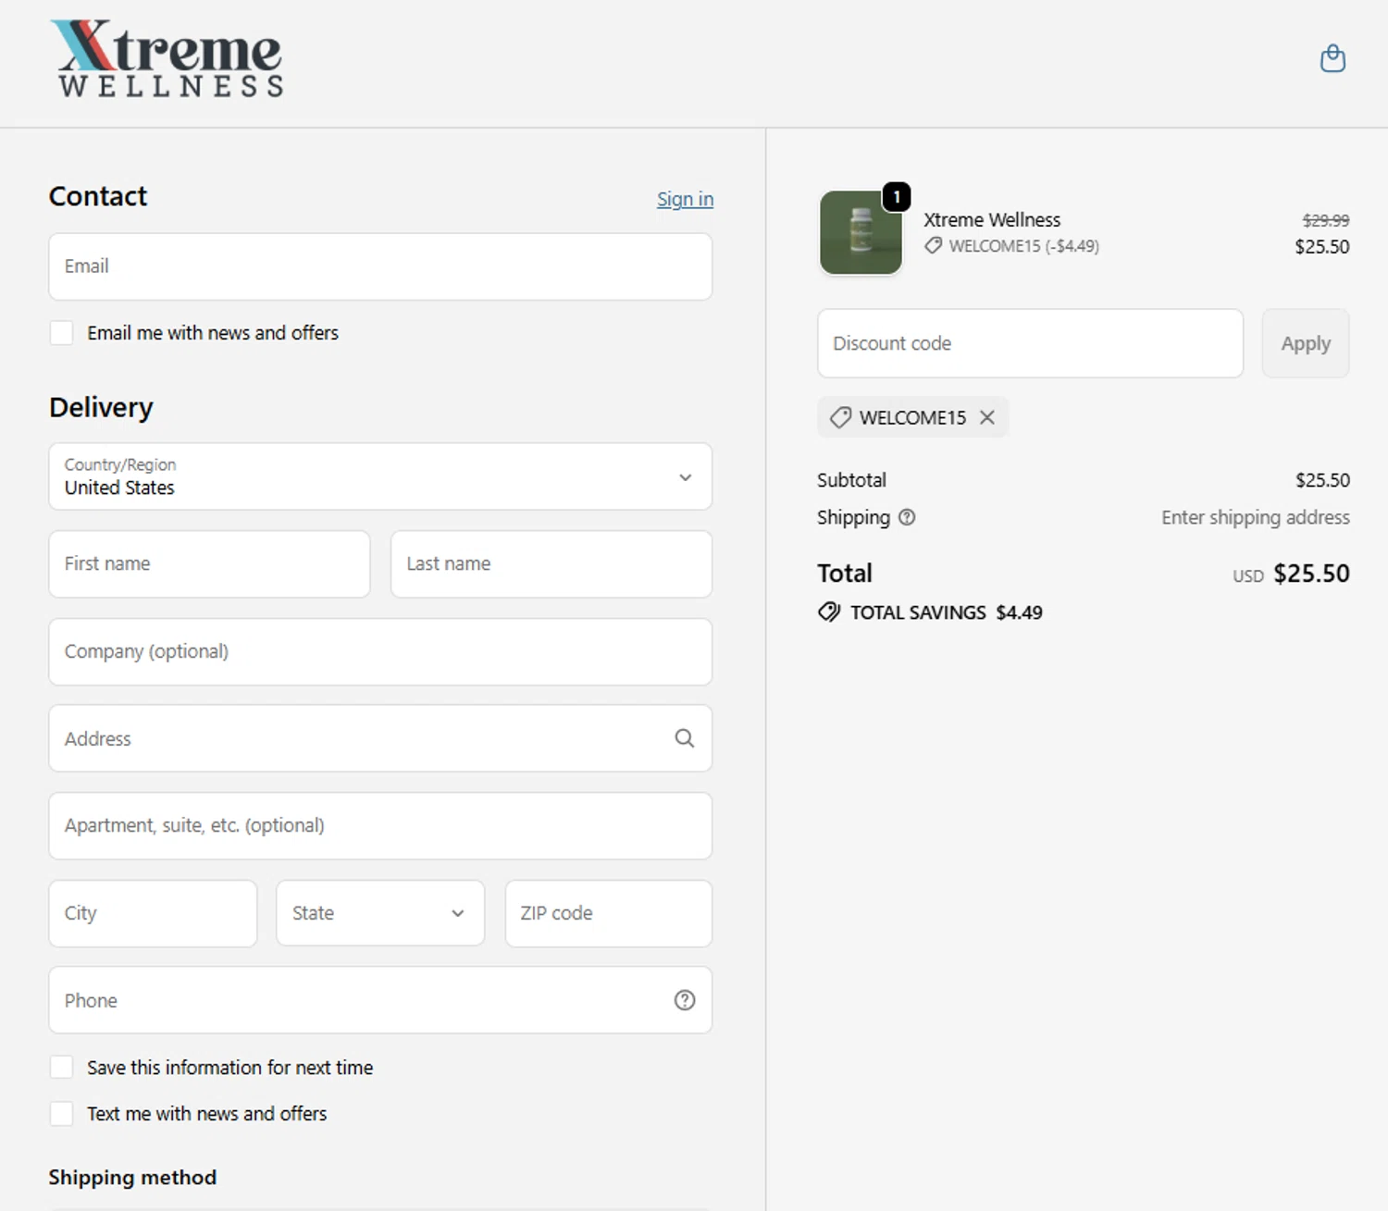The image size is (1388, 1211).
Task: Open the shopping bag cart icon
Action: 1332,58
